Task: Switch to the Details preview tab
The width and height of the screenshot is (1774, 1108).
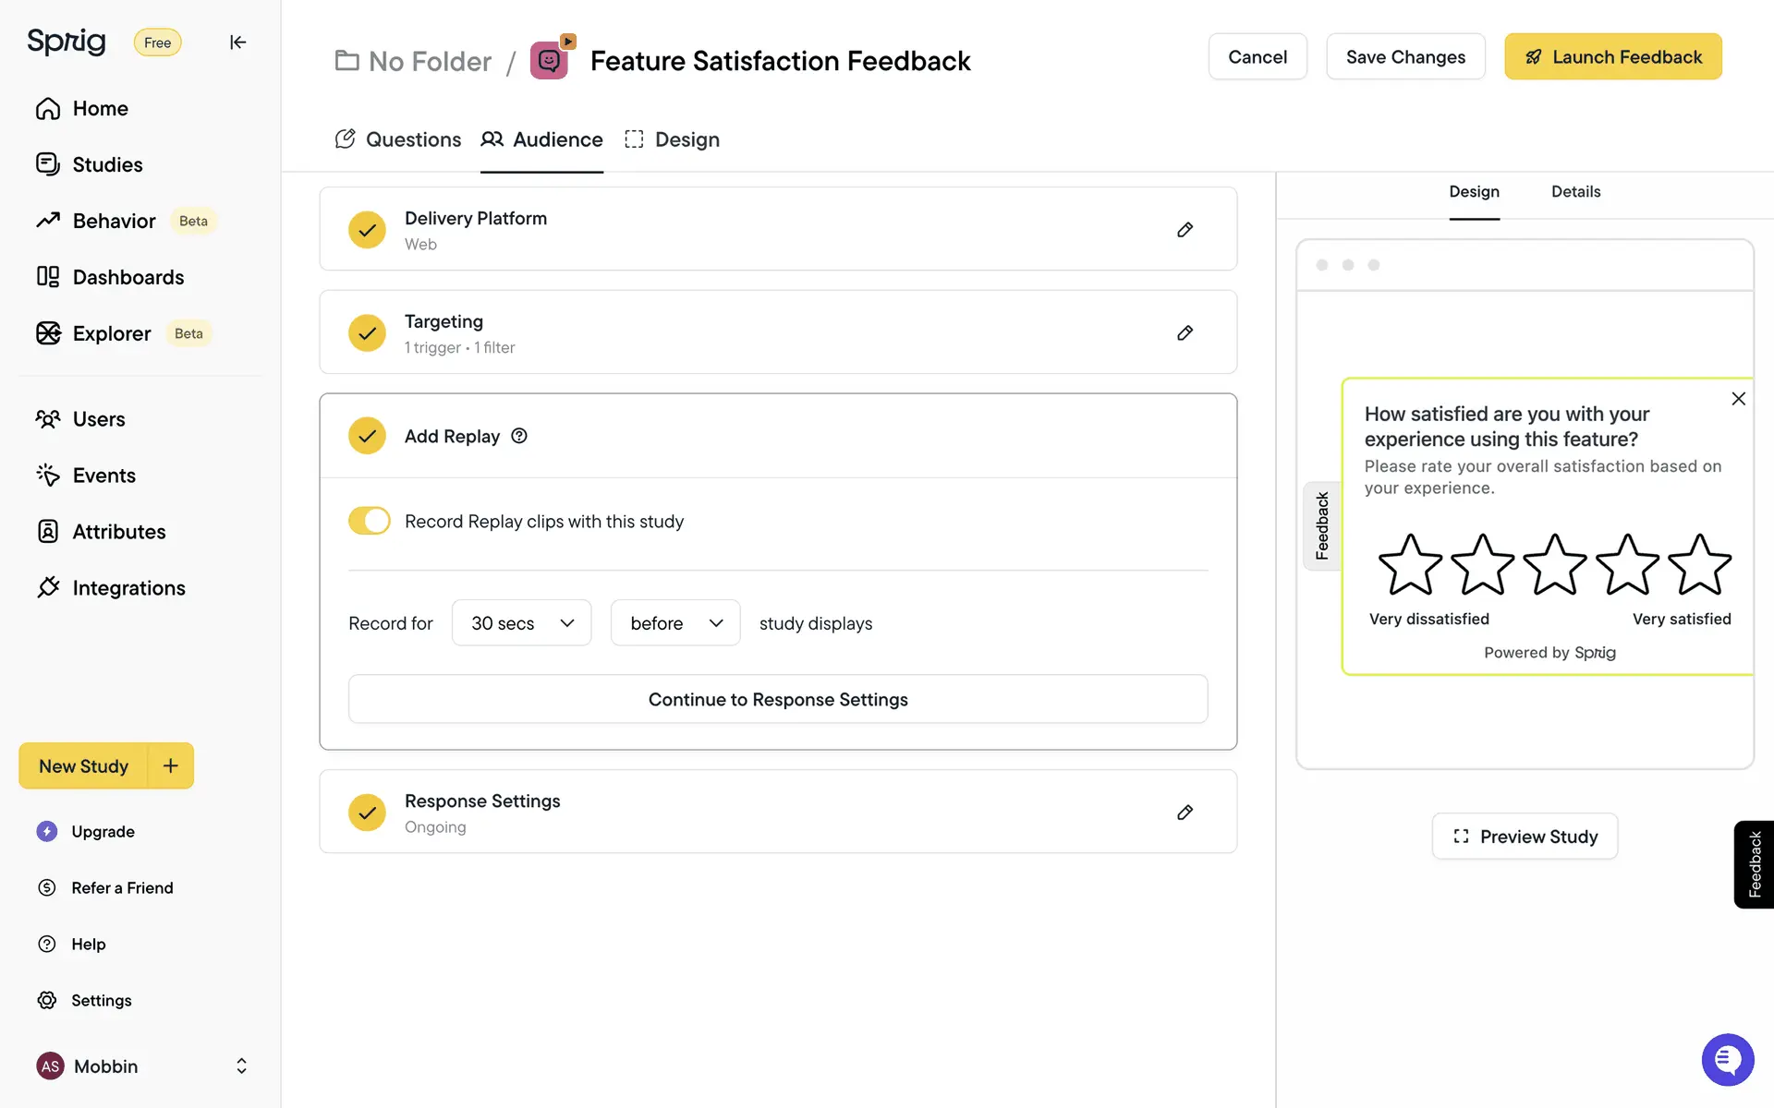Action: 1575,192
